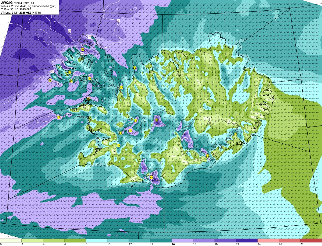Pick the violet 20–22 legend swatch
This screenshot has width=322, height=246.
click(225, 241)
